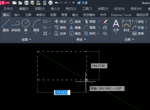The width and height of the screenshot is (150, 110).
Task: Click the 修剪 trim tool
Action: (x=90, y=22)
